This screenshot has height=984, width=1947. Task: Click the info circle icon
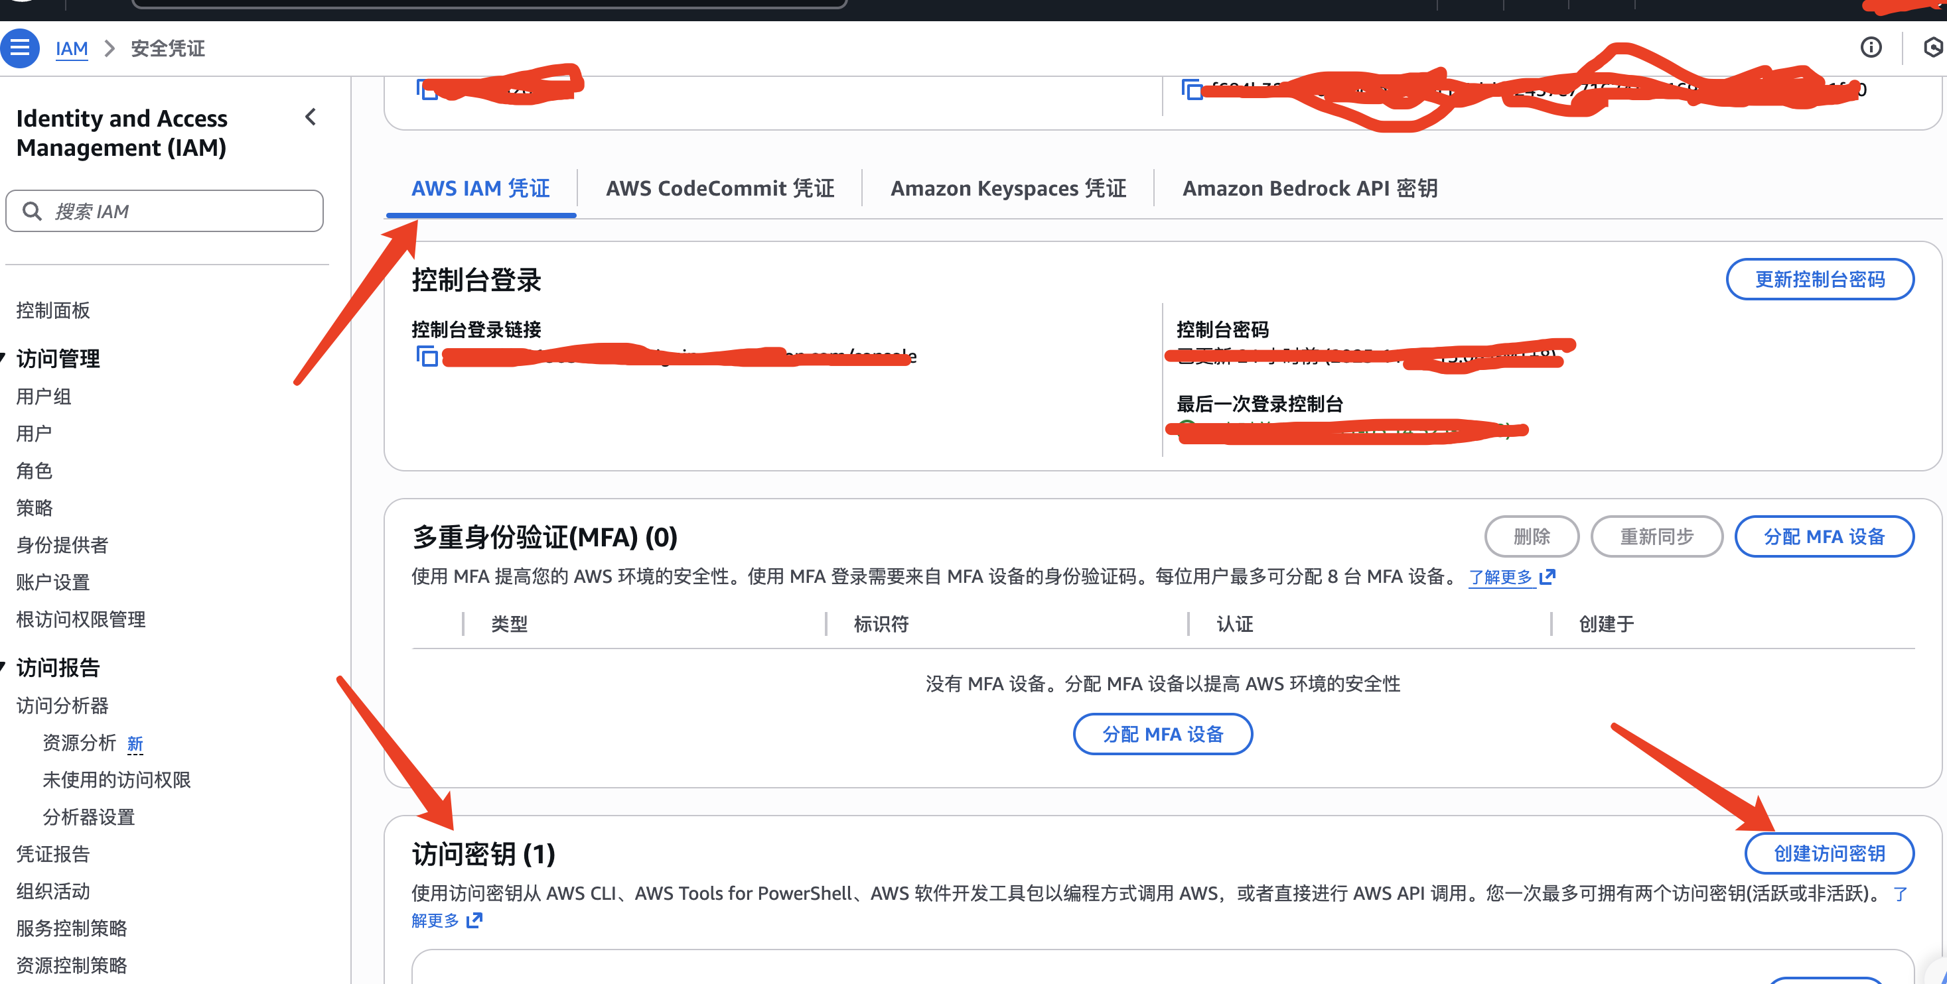pos(1871,48)
